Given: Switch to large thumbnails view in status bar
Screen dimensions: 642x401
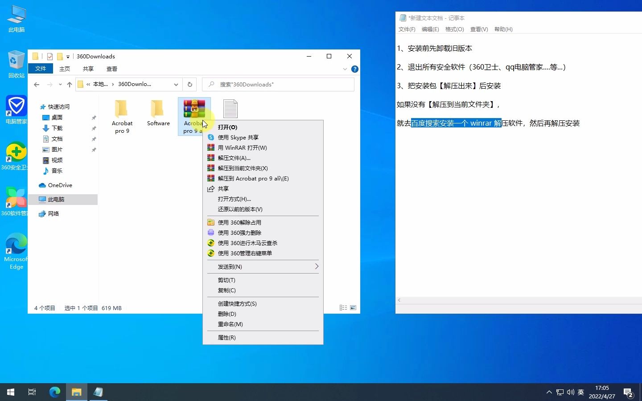Looking at the screenshot, I should pos(353,308).
